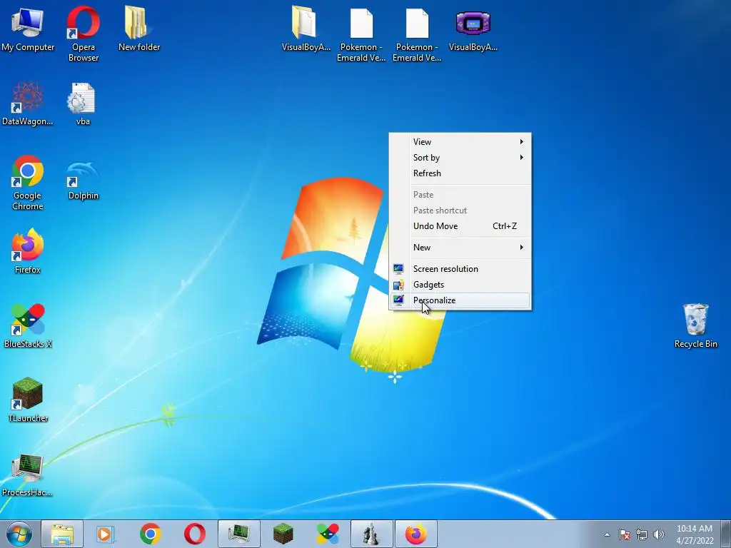Choose Undo Move in the context menu
This screenshot has height=548, width=731.
(x=460, y=226)
